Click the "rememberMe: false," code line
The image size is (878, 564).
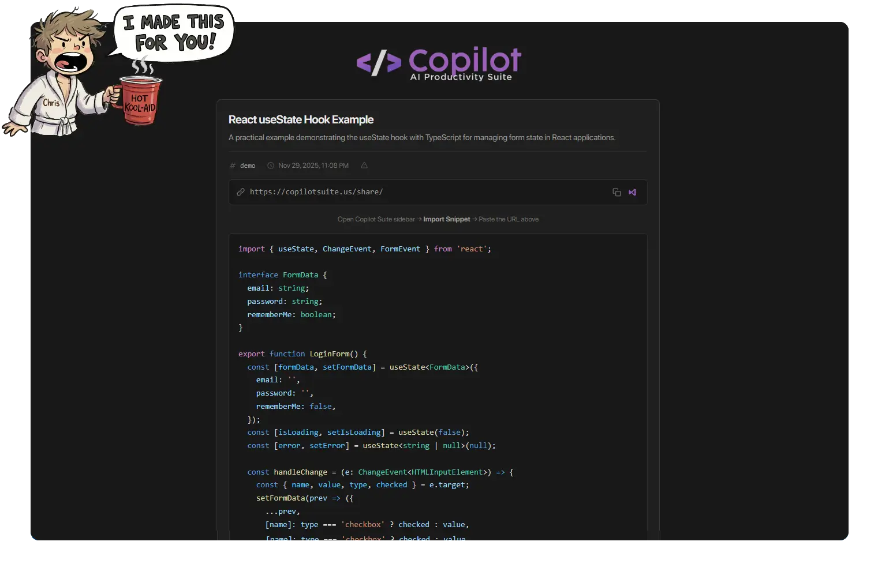coord(296,407)
